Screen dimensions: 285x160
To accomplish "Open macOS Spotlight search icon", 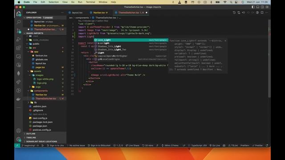I will (x=231, y=2).
